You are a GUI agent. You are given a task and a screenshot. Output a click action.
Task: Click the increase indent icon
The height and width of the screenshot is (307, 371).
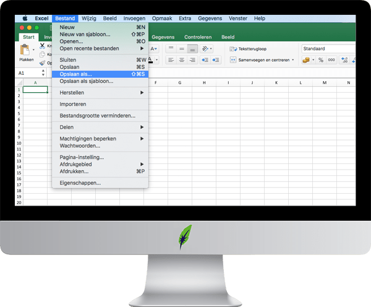pos(216,60)
